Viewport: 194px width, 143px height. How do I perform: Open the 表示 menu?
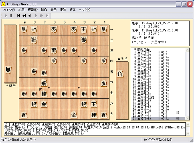(x=53, y=10)
